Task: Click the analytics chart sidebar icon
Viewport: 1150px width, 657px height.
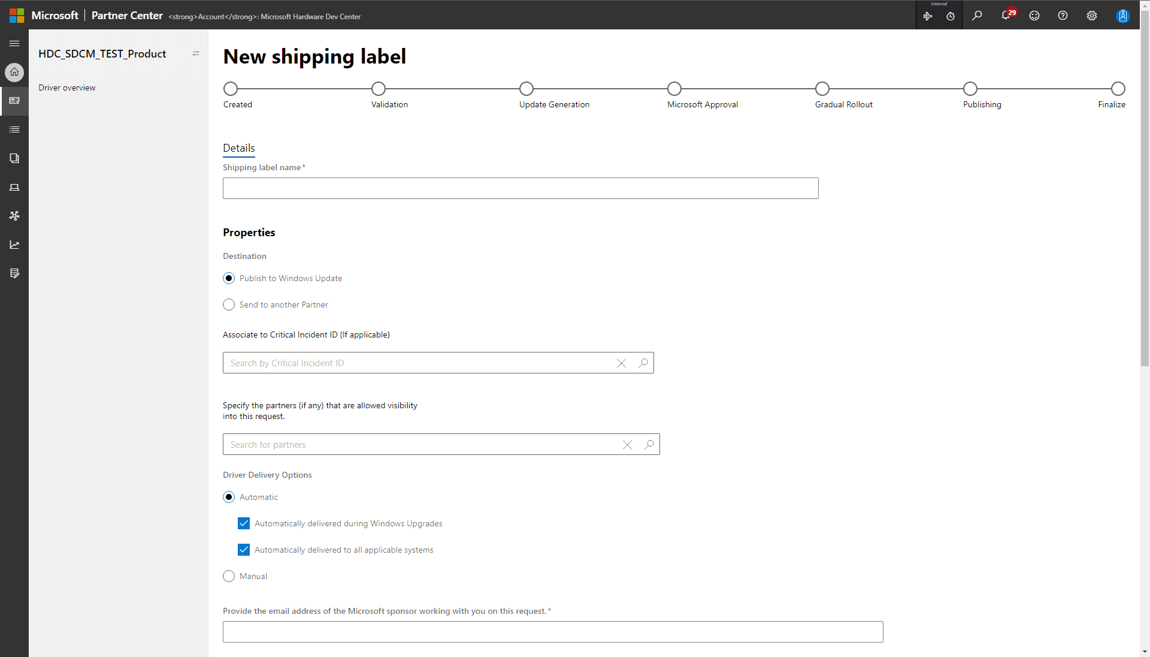Action: (14, 245)
